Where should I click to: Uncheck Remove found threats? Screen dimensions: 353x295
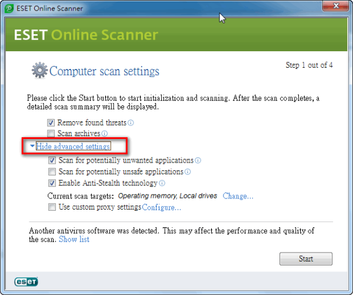(x=52, y=123)
